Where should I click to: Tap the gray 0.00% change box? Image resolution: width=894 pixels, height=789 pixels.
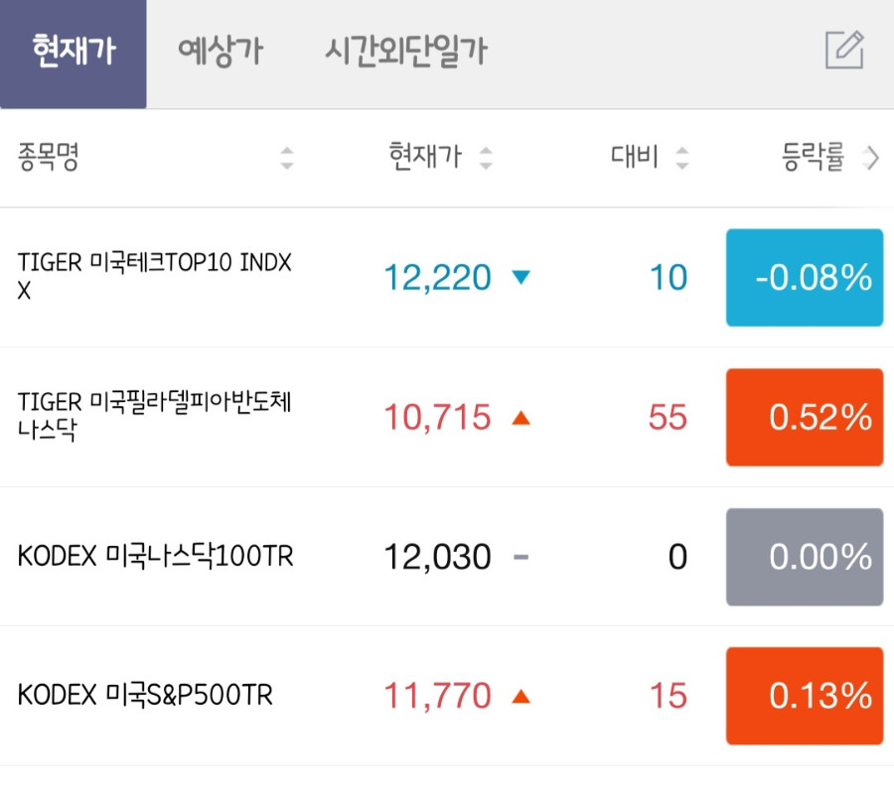[805, 557]
